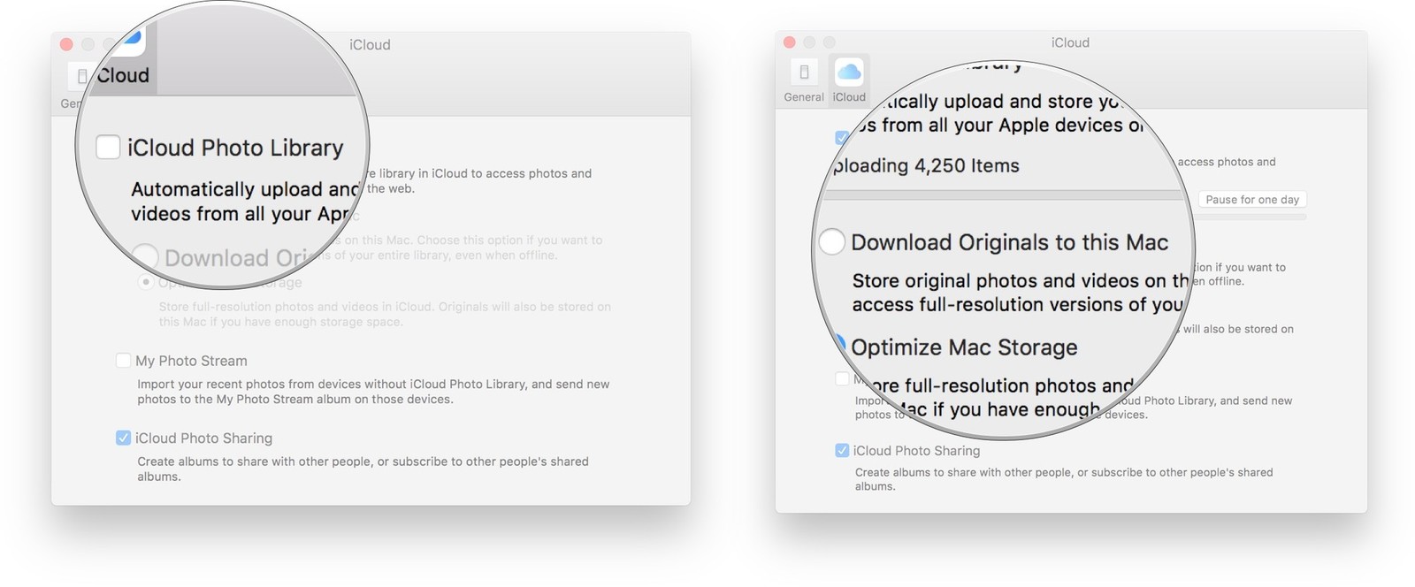Choose the Download Originals to this Mac radio
The height and width of the screenshot is (587, 1415).
tap(832, 241)
